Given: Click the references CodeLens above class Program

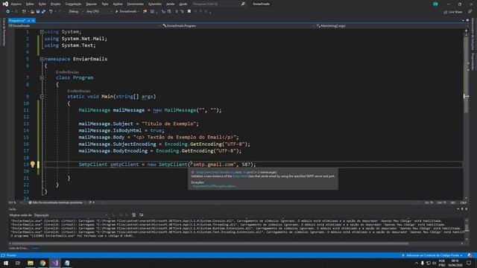Looking at the screenshot, I should pos(67,72).
